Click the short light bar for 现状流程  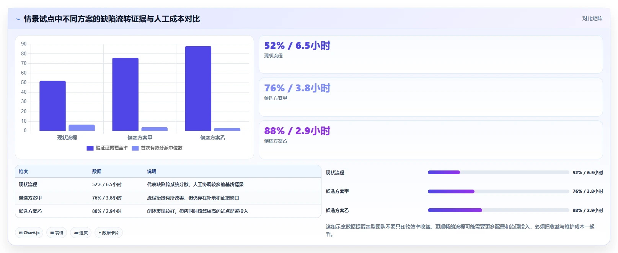click(x=82, y=128)
